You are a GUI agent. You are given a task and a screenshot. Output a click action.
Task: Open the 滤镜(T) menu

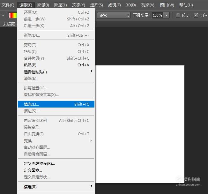(x=114, y=5)
